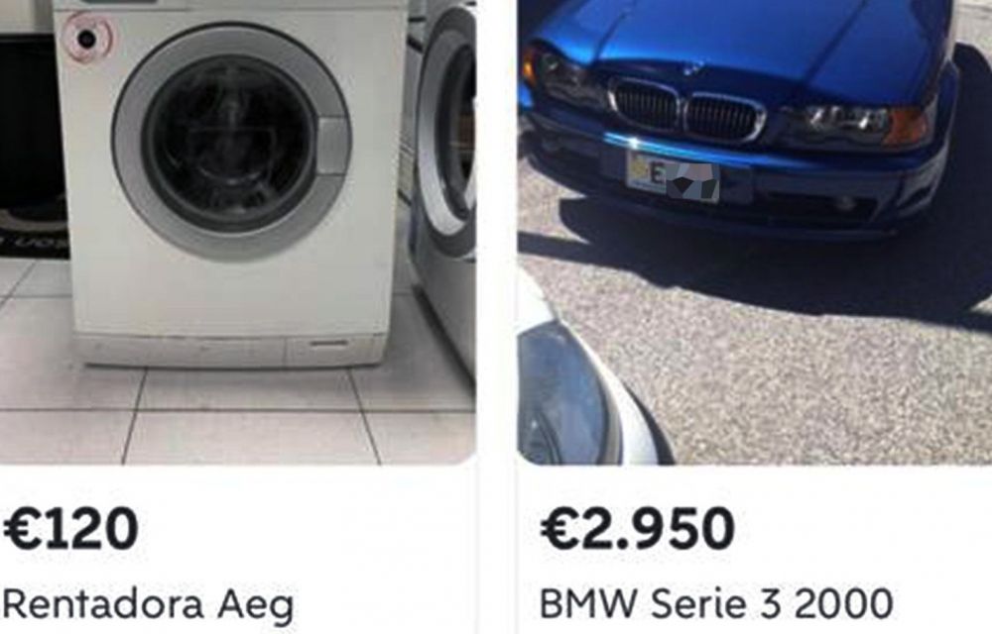Click the BMW headlight with the orange indicator
992x634 pixels.
coord(858,124)
